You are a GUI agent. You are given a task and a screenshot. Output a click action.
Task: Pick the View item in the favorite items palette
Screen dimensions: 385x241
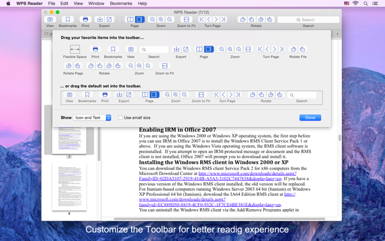click(x=131, y=52)
